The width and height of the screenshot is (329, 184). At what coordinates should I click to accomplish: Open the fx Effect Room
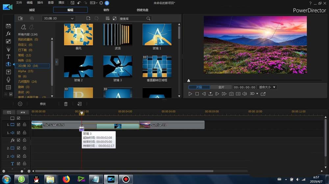9,33
